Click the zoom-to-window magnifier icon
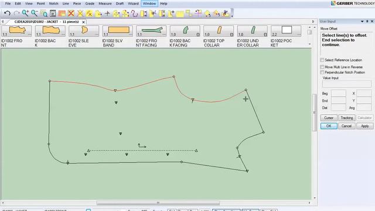 point(43,13)
